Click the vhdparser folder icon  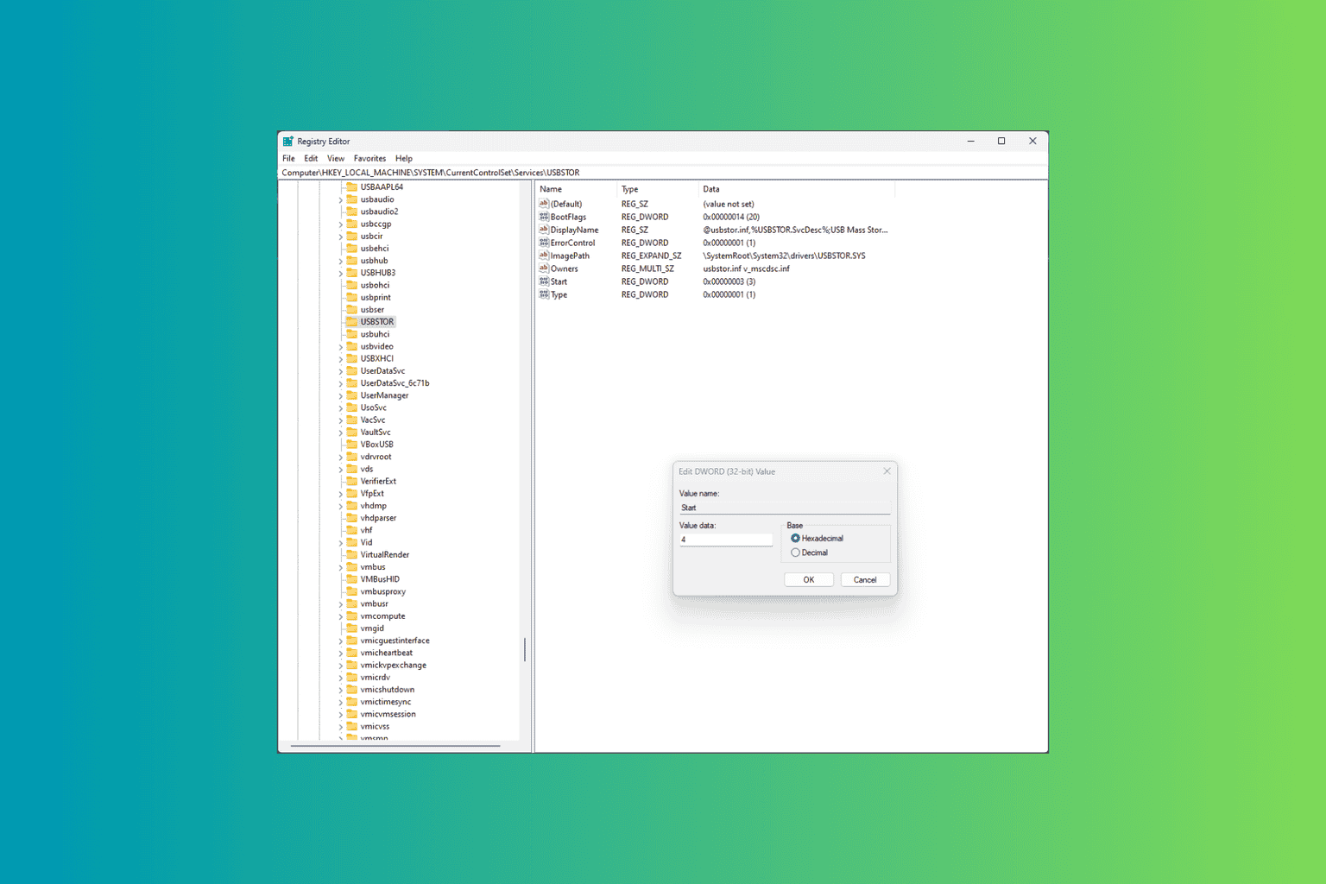pyautogui.click(x=352, y=518)
